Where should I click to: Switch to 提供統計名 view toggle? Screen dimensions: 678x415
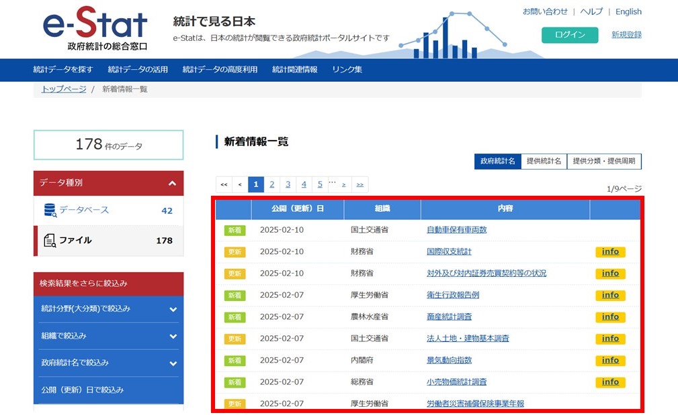pyautogui.click(x=544, y=162)
